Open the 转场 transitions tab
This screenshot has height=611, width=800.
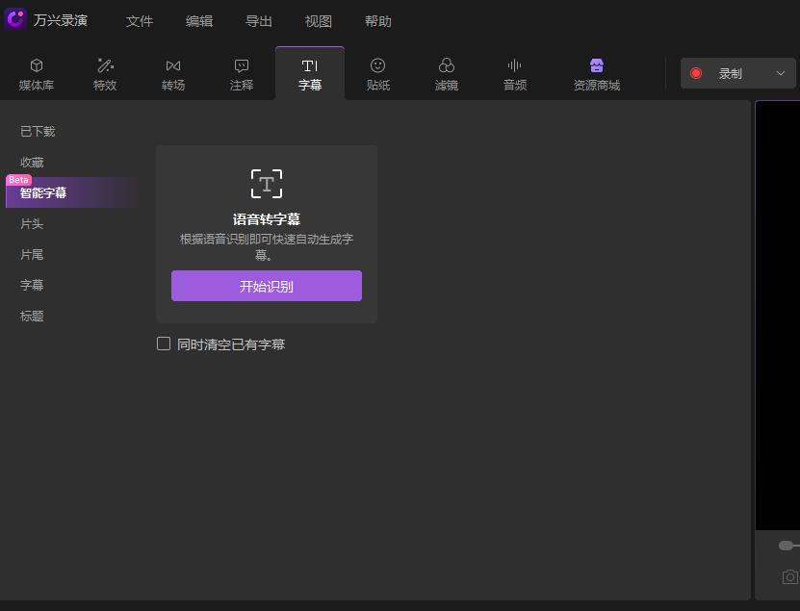coord(173,74)
